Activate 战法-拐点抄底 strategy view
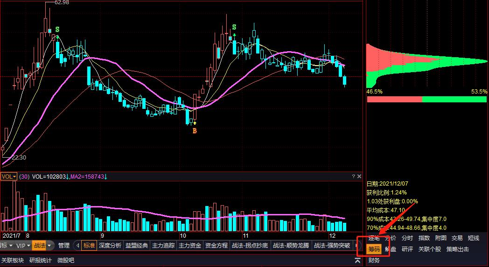489x267 pixels. tap(250, 246)
